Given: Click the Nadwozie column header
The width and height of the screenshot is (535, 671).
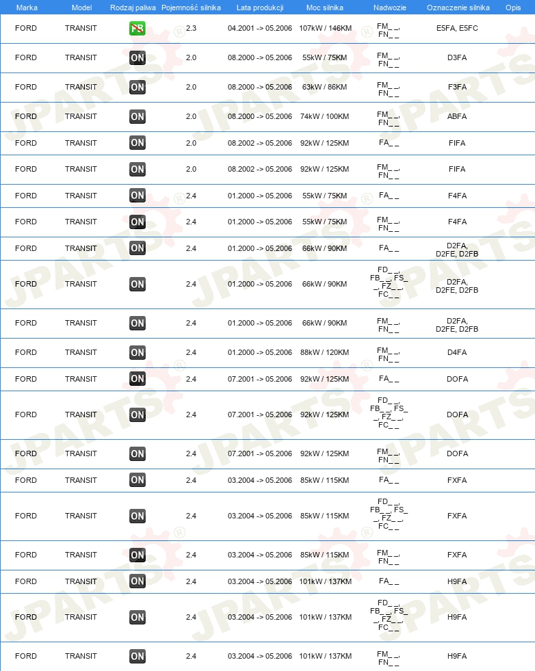Looking at the screenshot, I should [x=389, y=8].
